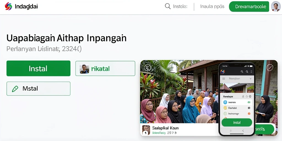This screenshot has width=282, height=141.
Task: Click the Mstal button with pencil icon
Action: pyautogui.click(x=38, y=88)
